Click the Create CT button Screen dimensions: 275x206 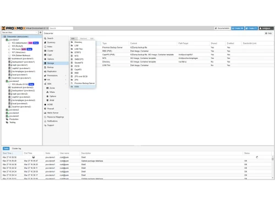click(x=251, y=28)
